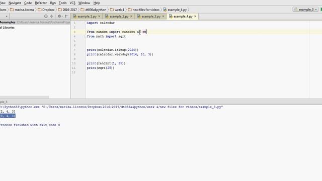Close the example_1.py tab

pyautogui.click(x=99, y=16)
